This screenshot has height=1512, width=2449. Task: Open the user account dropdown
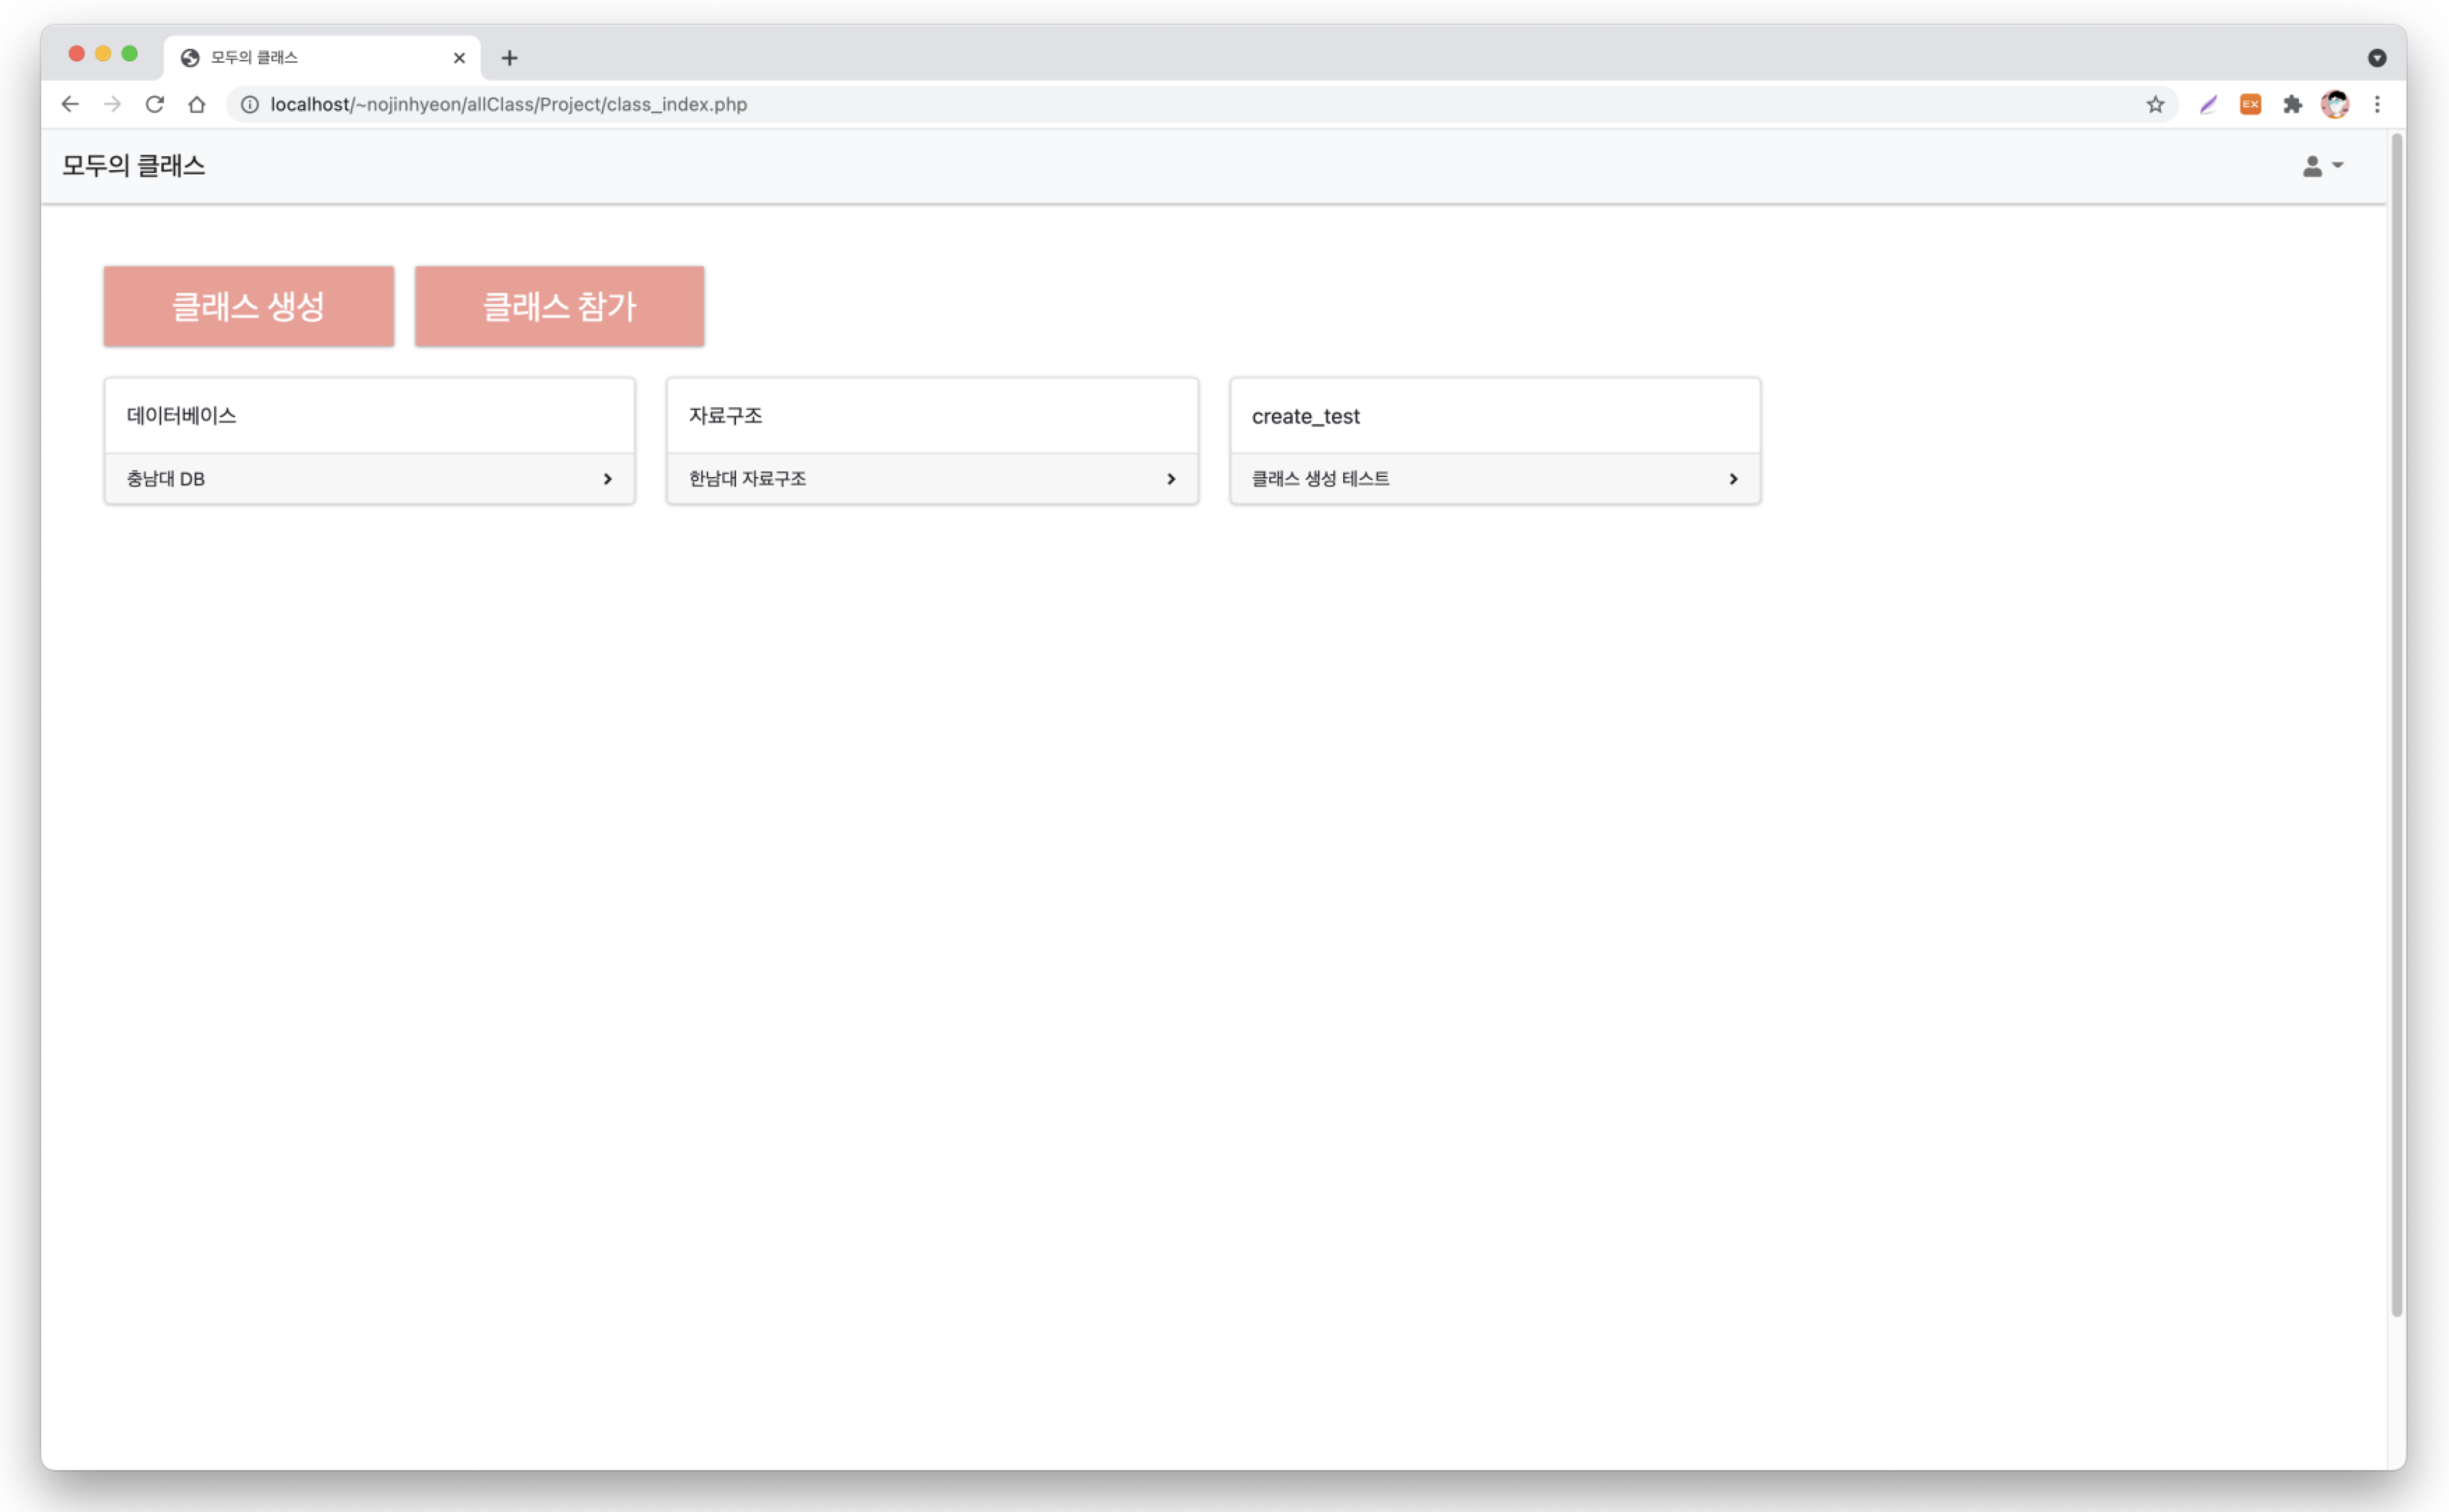(x=2322, y=166)
